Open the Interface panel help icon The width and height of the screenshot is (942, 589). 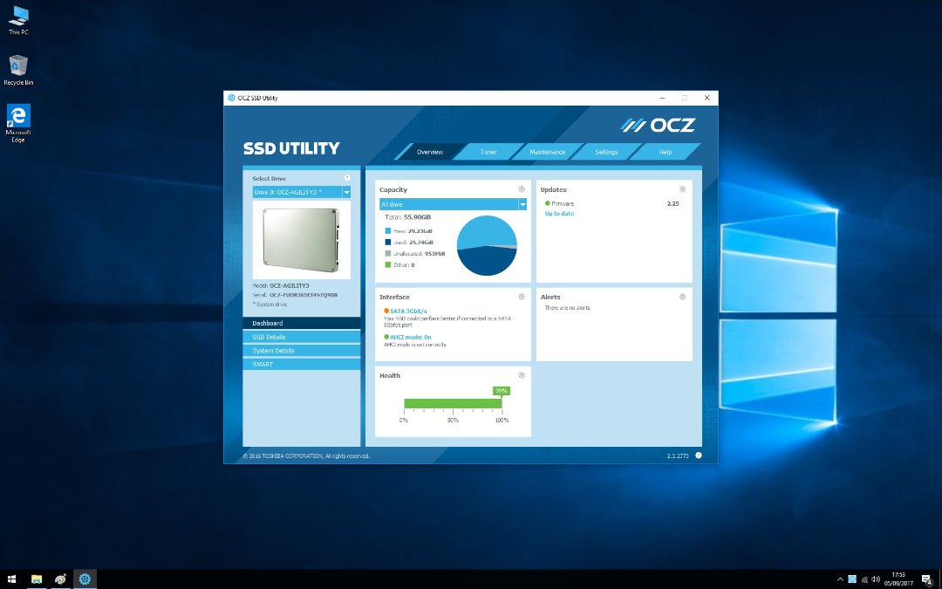coord(522,297)
